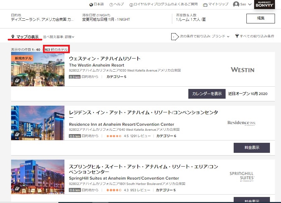
Task: Click rooms and guests 1ルーム: 1大人
Action: point(191,20)
